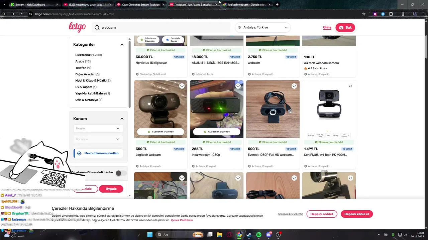Open OBS Studio from the taskbar
Image resolution: width=428 pixels, height=240 pixels.
coord(279,235)
